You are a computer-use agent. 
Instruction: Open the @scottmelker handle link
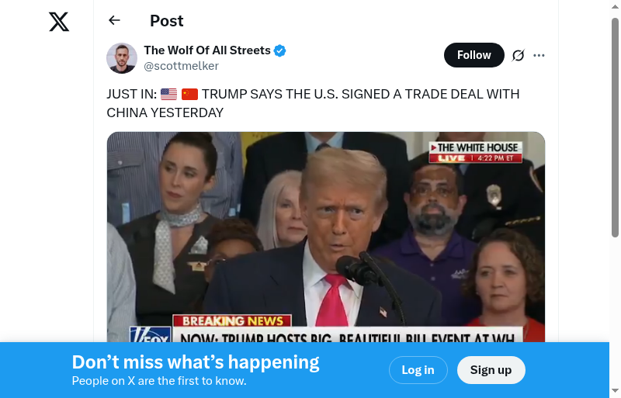coord(182,66)
